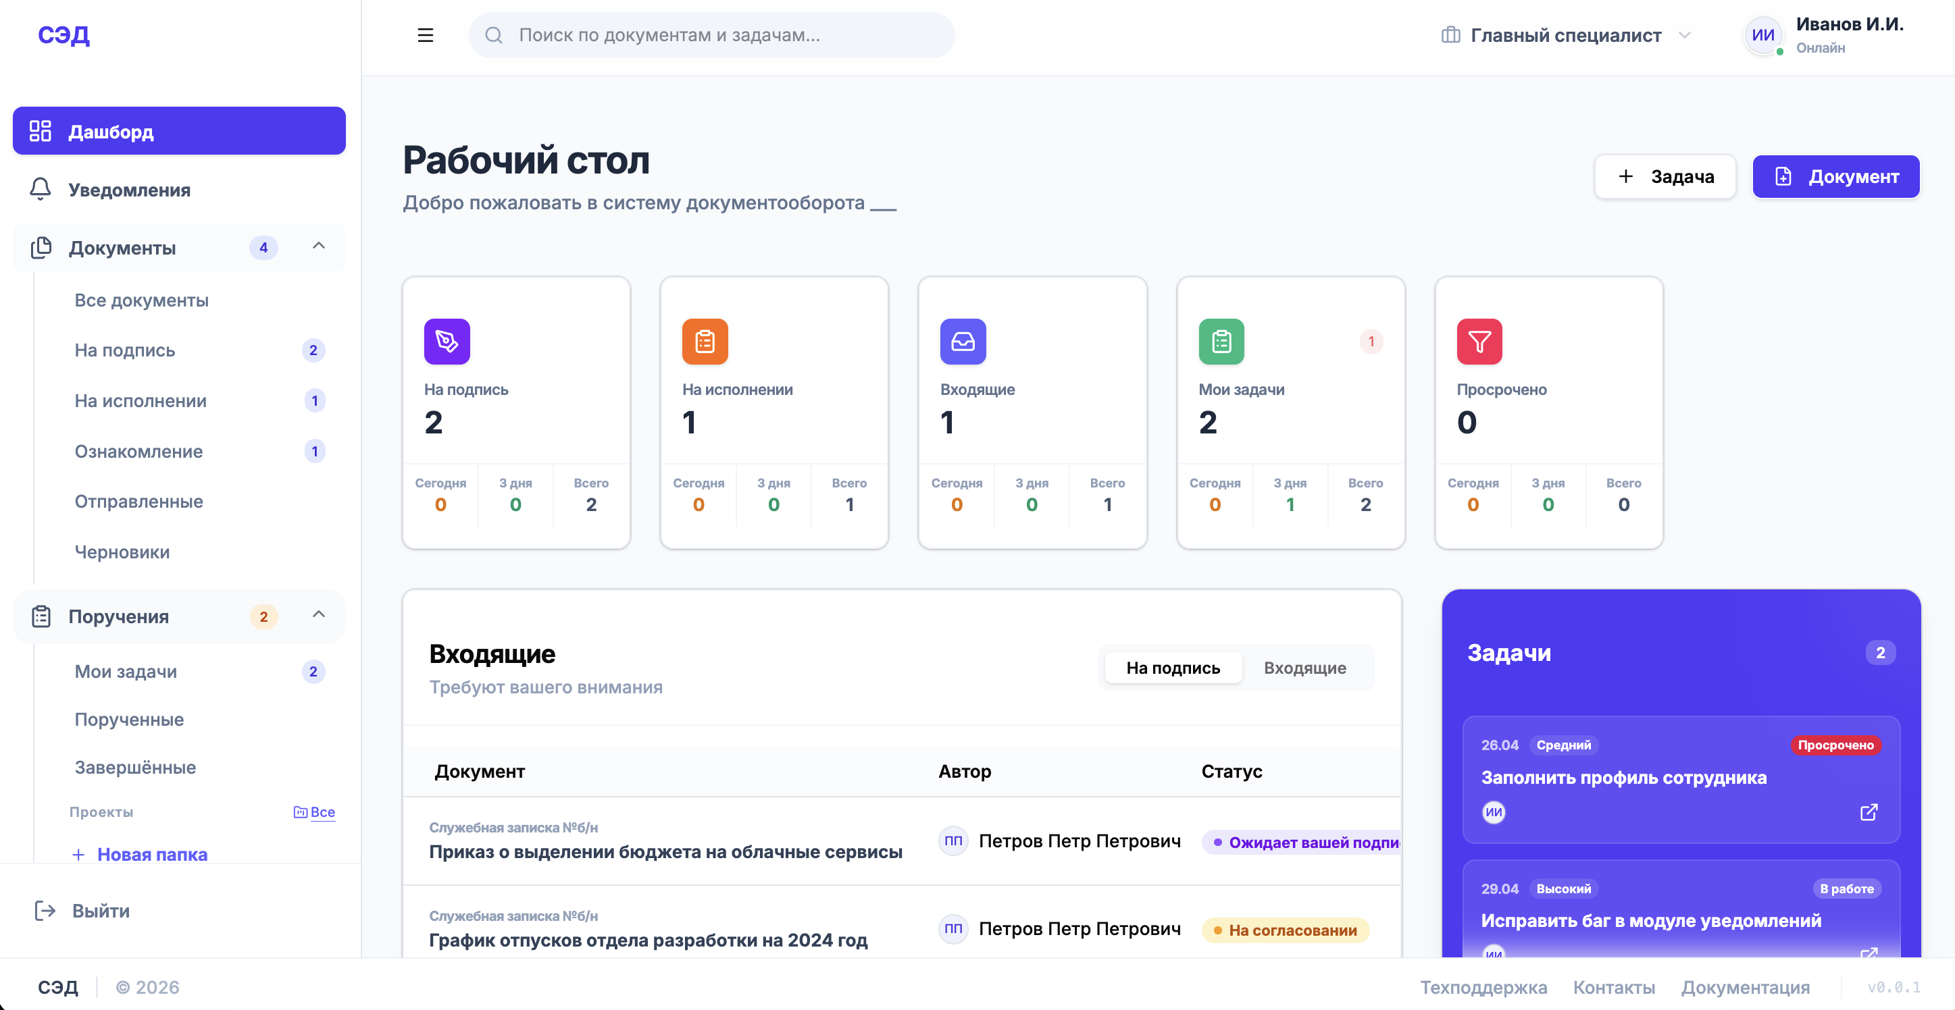Click the Дашборд grid icon
Screen dimensions: 1955x1010
coord(41,130)
